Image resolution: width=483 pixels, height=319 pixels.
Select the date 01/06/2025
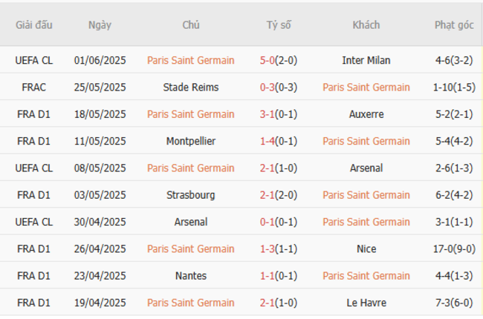pos(100,60)
